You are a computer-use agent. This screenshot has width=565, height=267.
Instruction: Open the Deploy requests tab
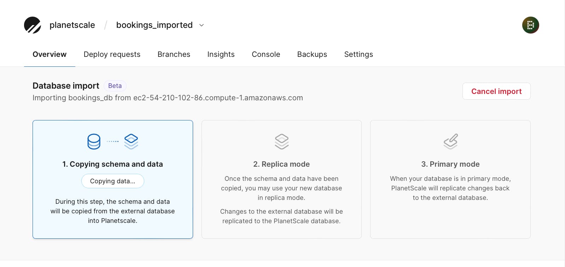(112, 54)
